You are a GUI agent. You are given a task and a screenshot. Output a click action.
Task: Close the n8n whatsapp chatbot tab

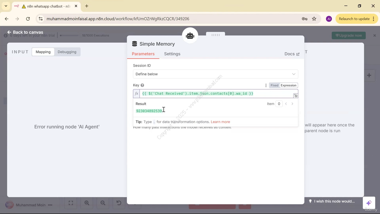coord(76,6)
